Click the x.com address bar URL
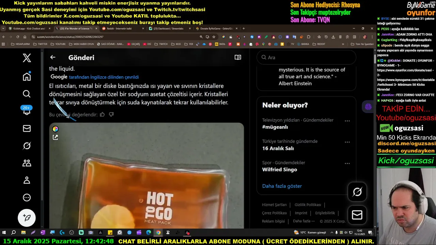 coord(70,37)
